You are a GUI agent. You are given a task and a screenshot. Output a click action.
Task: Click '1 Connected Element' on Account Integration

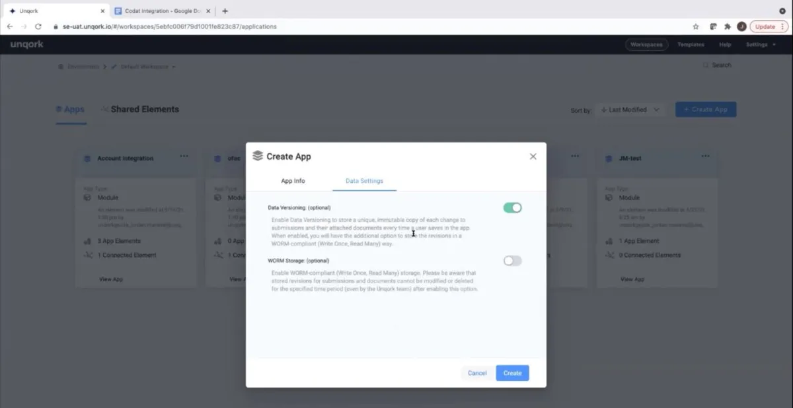point(127,255)
